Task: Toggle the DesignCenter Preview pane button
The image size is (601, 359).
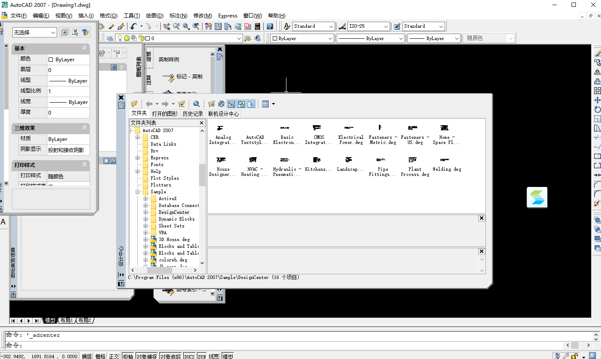Action: pos(241,104)
